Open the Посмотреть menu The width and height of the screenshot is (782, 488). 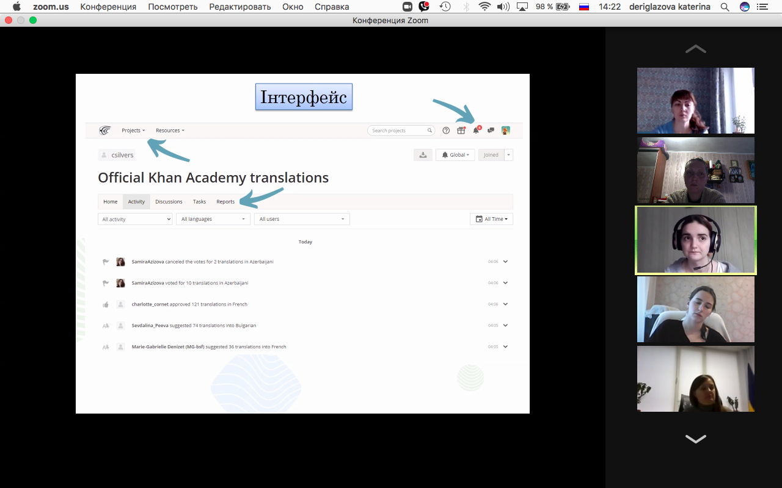(173, 7)
